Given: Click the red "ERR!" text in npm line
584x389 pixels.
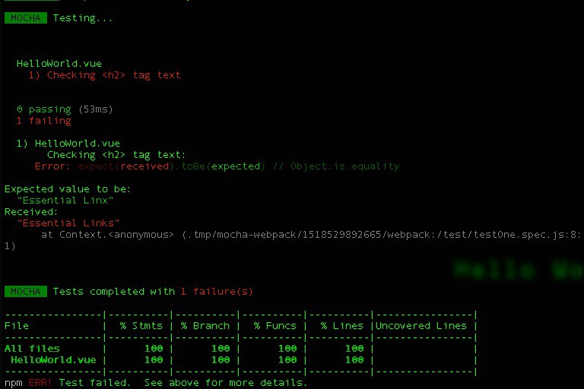Looking at the screenshot, I should tap(40, 383).
